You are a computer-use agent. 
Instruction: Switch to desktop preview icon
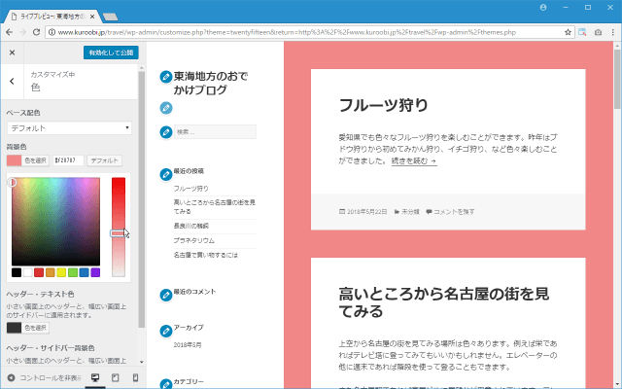95,377
